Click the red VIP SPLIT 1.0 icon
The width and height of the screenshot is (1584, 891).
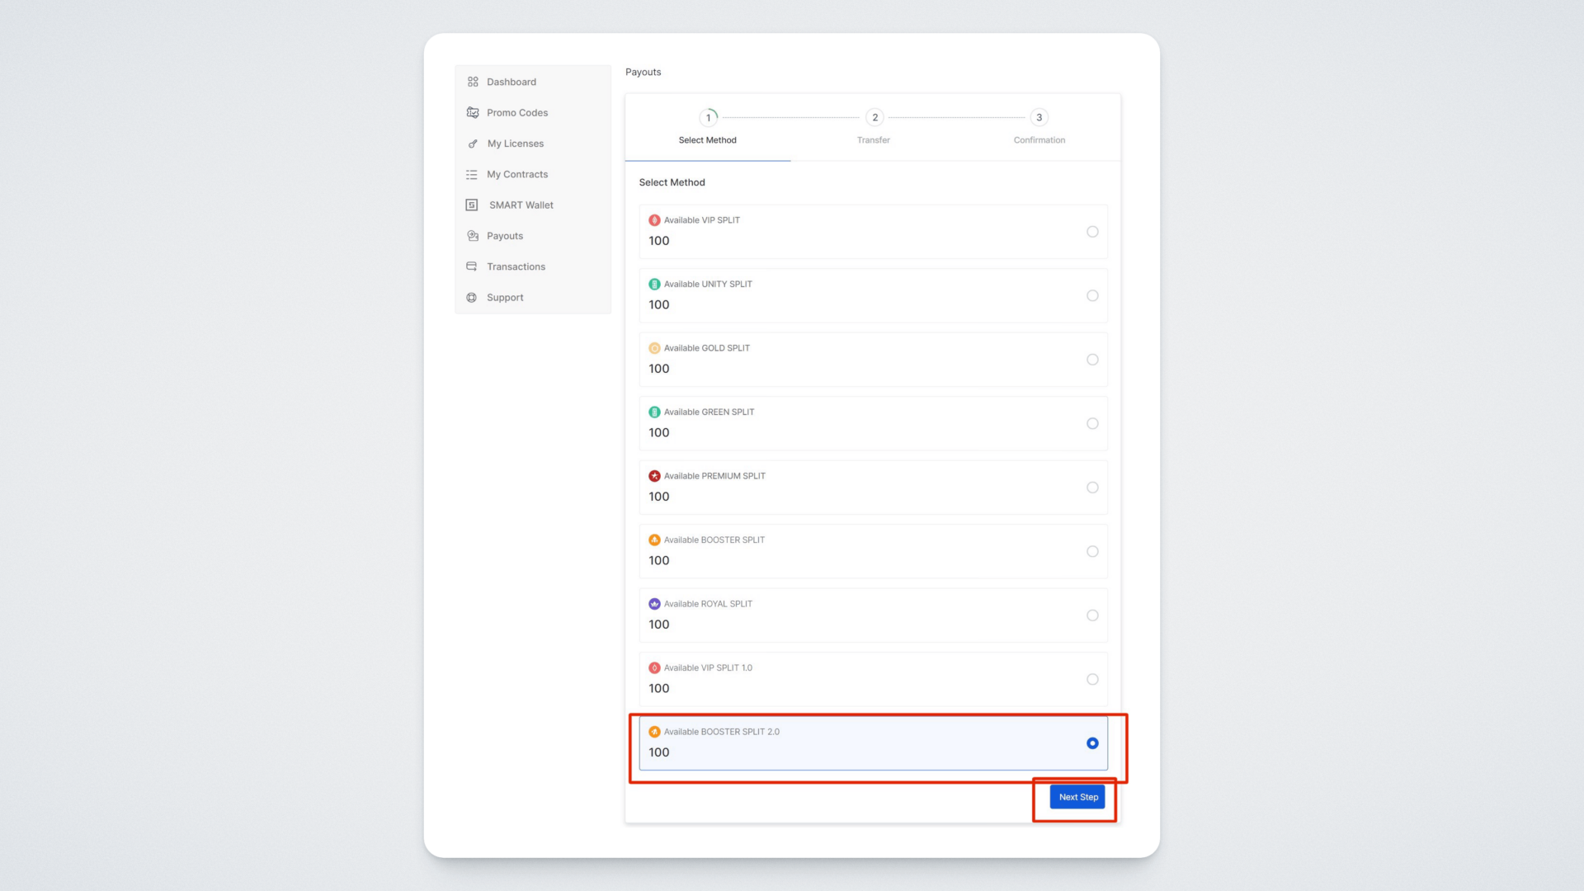click(x=654, y=668)
